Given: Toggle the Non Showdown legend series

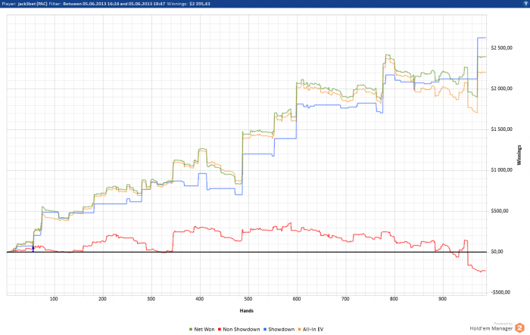Looking at the screenshot, I should tap(239, 329).
